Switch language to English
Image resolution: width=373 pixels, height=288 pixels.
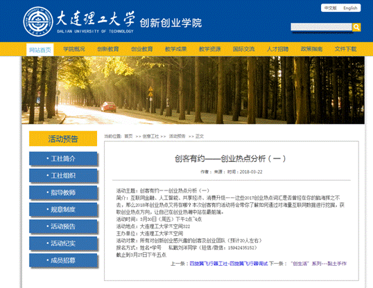tap(350, 8)
